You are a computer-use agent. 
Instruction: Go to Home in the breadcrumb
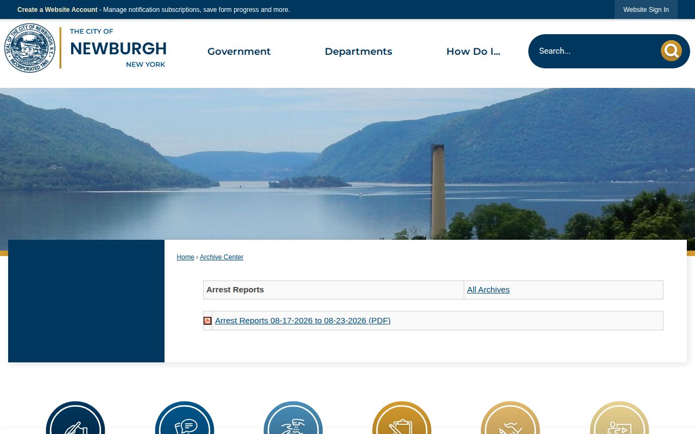point(185,257)
